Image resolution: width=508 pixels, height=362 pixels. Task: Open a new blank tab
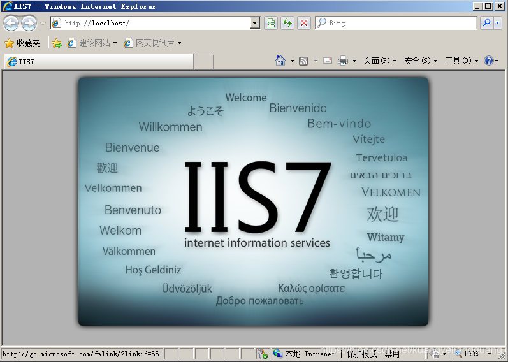(x=205, y=62)
